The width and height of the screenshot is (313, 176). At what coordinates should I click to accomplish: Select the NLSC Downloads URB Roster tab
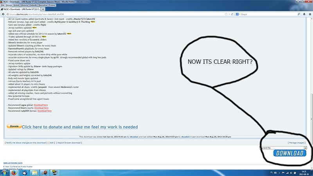20,9
